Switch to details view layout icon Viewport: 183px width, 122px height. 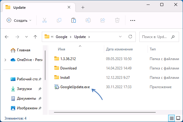click(171, 118)
